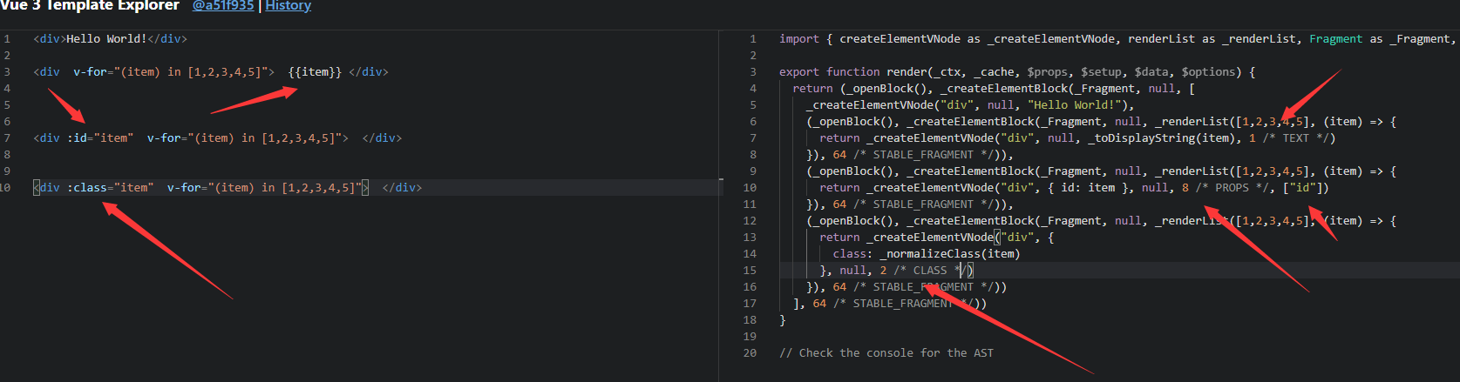Click line number 20 in output editor
This screenshot has width=1460, height=382.
750,353
